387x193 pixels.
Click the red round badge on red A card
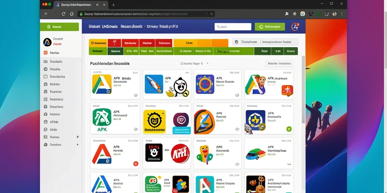(x=136, y=163)
